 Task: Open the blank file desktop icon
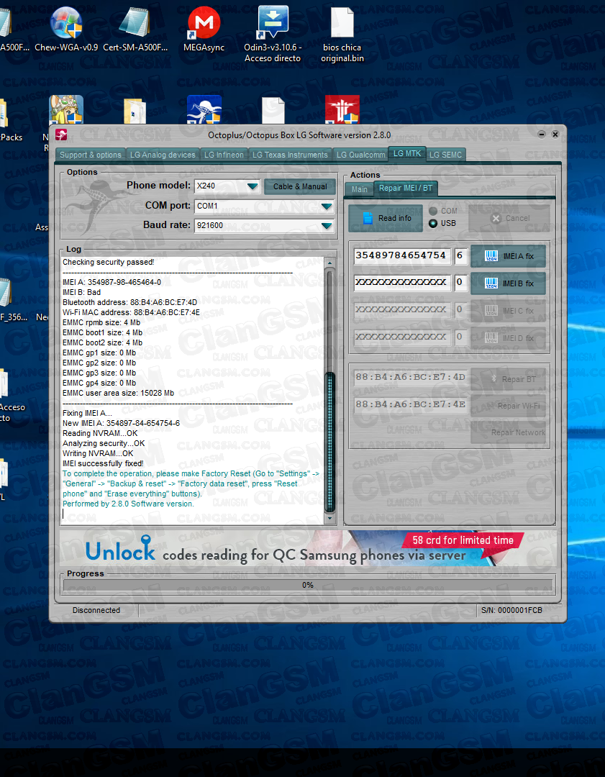click(273, 110)
